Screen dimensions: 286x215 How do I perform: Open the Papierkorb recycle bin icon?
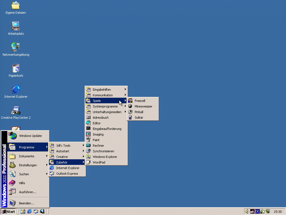coord(16,70)
